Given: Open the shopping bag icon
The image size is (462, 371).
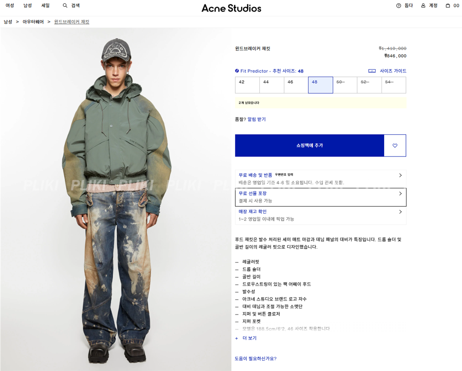Looking at the screenshot, I should point(448,6).
